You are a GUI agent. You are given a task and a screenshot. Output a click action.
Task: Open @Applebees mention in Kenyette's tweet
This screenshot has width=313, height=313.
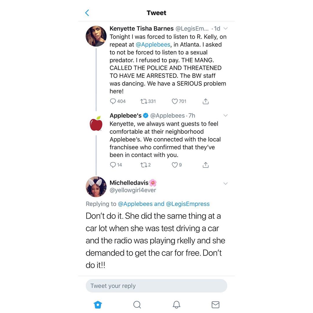(153, 45)
